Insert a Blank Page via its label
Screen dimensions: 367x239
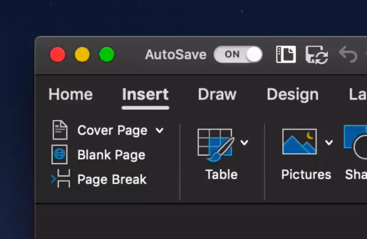pos(111,155)
